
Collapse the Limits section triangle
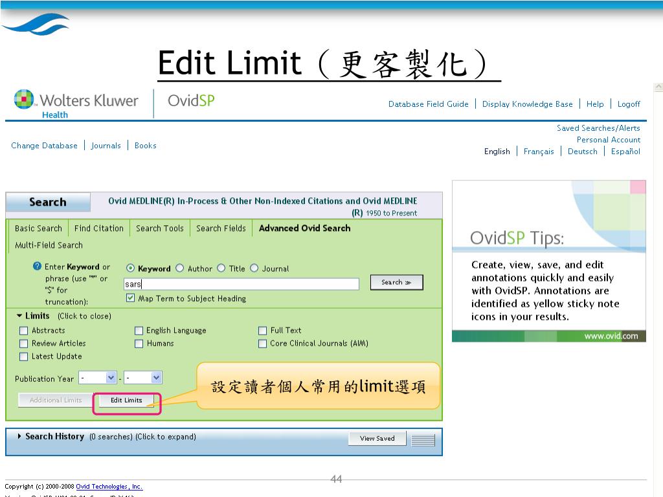point(19,316)
